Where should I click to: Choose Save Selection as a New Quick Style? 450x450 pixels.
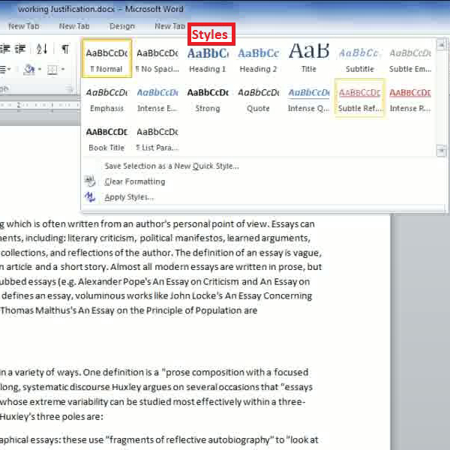[x=172, y=166]
